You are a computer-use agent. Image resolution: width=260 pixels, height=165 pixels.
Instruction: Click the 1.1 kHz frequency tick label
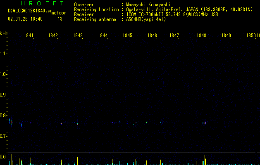point(3,54)
